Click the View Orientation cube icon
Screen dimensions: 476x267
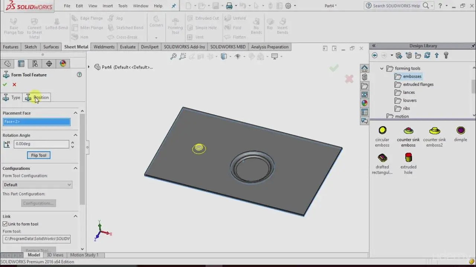[x=224, y=56]
